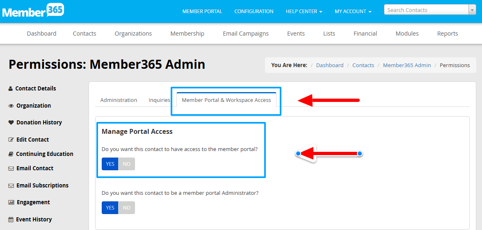The image size is (482, 230).
Task: Disable member portal Administrator with NO
Action: (126, 208)
